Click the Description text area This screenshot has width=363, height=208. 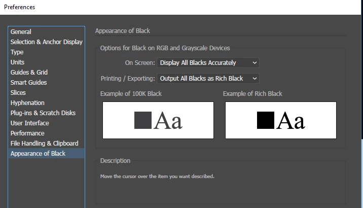tap(220, 177)
